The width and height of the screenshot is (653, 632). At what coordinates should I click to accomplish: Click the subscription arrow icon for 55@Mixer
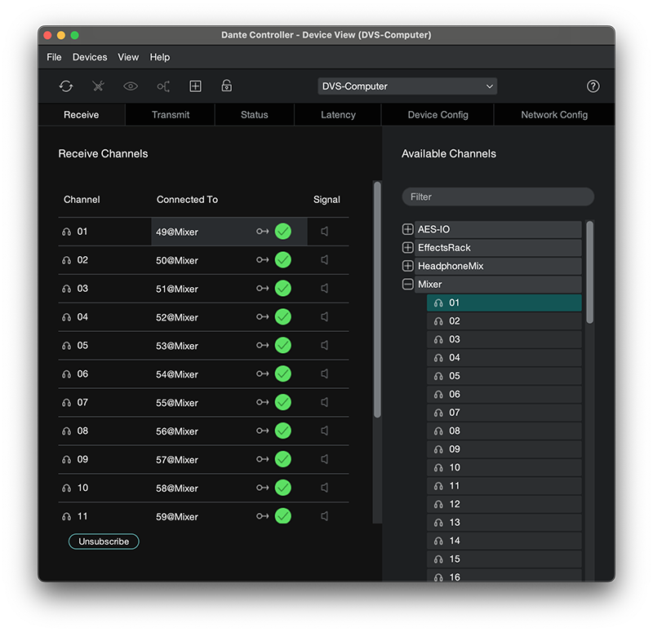(x=262, y=402)
